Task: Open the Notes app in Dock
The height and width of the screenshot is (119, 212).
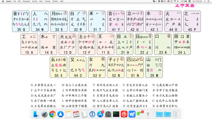Action: click(68, 114)
